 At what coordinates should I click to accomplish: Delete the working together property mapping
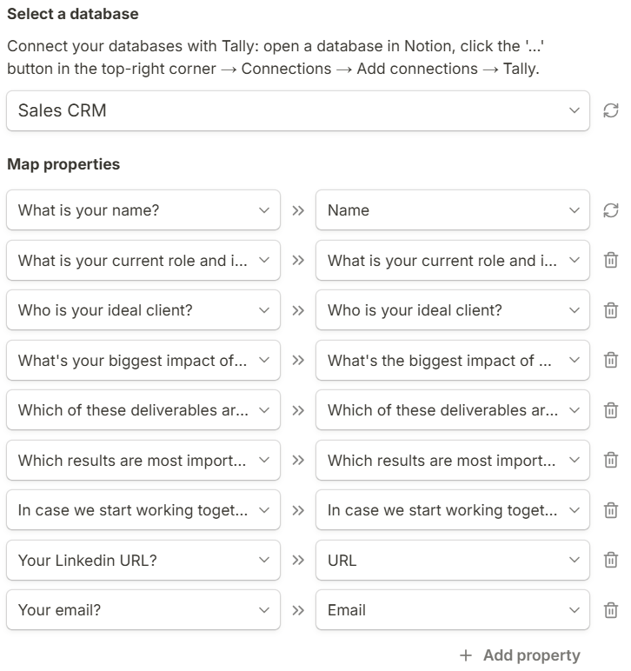[611, 510]
